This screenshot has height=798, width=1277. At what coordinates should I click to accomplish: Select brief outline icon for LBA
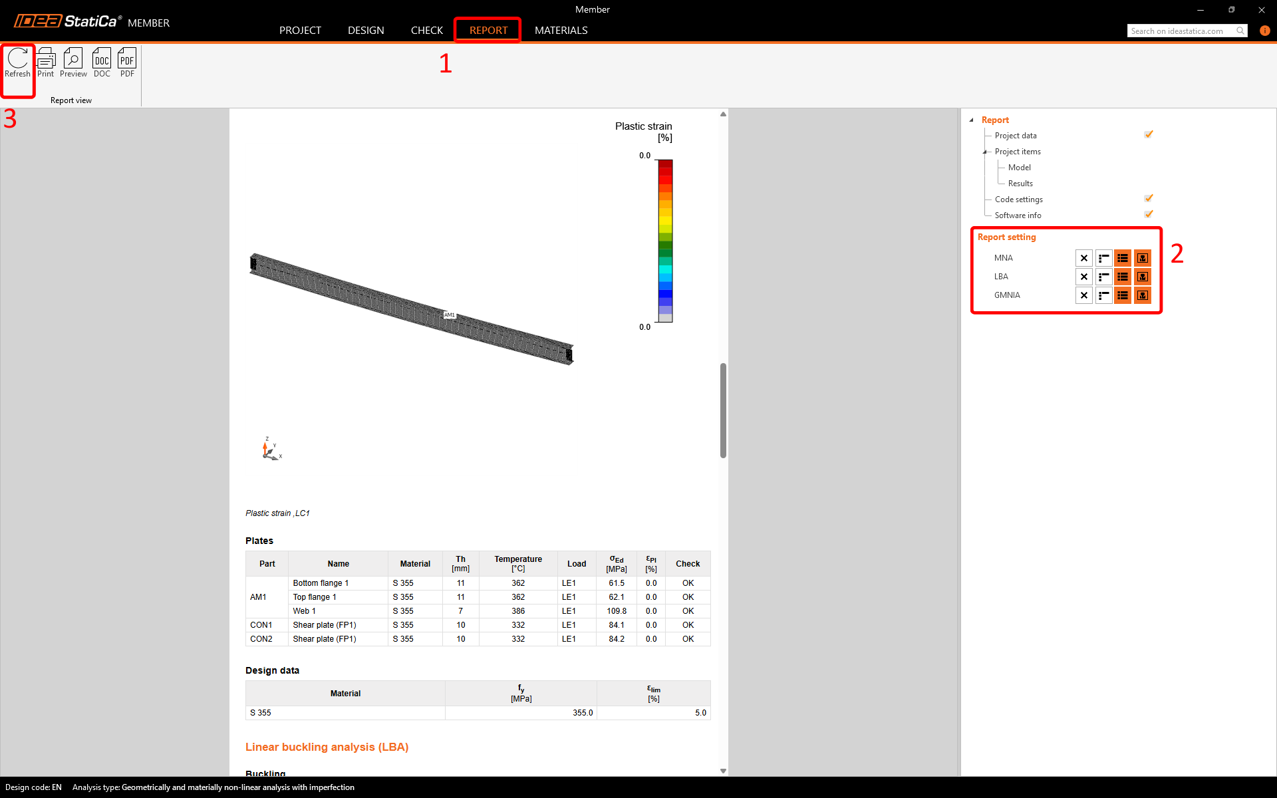point(1103,277)
